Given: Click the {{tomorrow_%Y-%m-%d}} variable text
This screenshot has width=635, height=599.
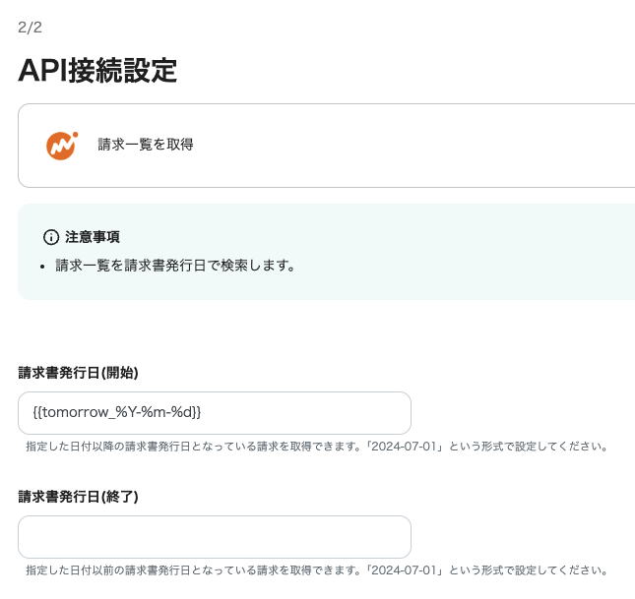Looking at the screenshot, I should [x=117, y=412].
